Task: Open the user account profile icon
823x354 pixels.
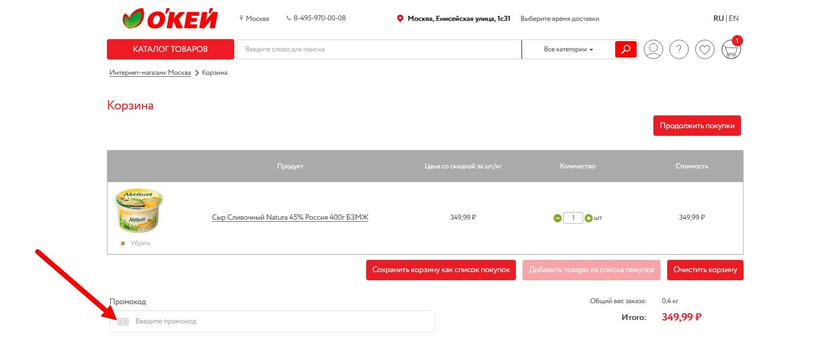Action: [x=653, y=49]
